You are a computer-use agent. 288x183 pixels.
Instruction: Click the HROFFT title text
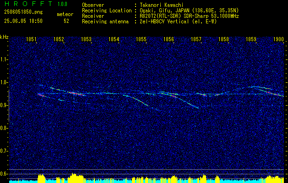(x=28, y=4)
